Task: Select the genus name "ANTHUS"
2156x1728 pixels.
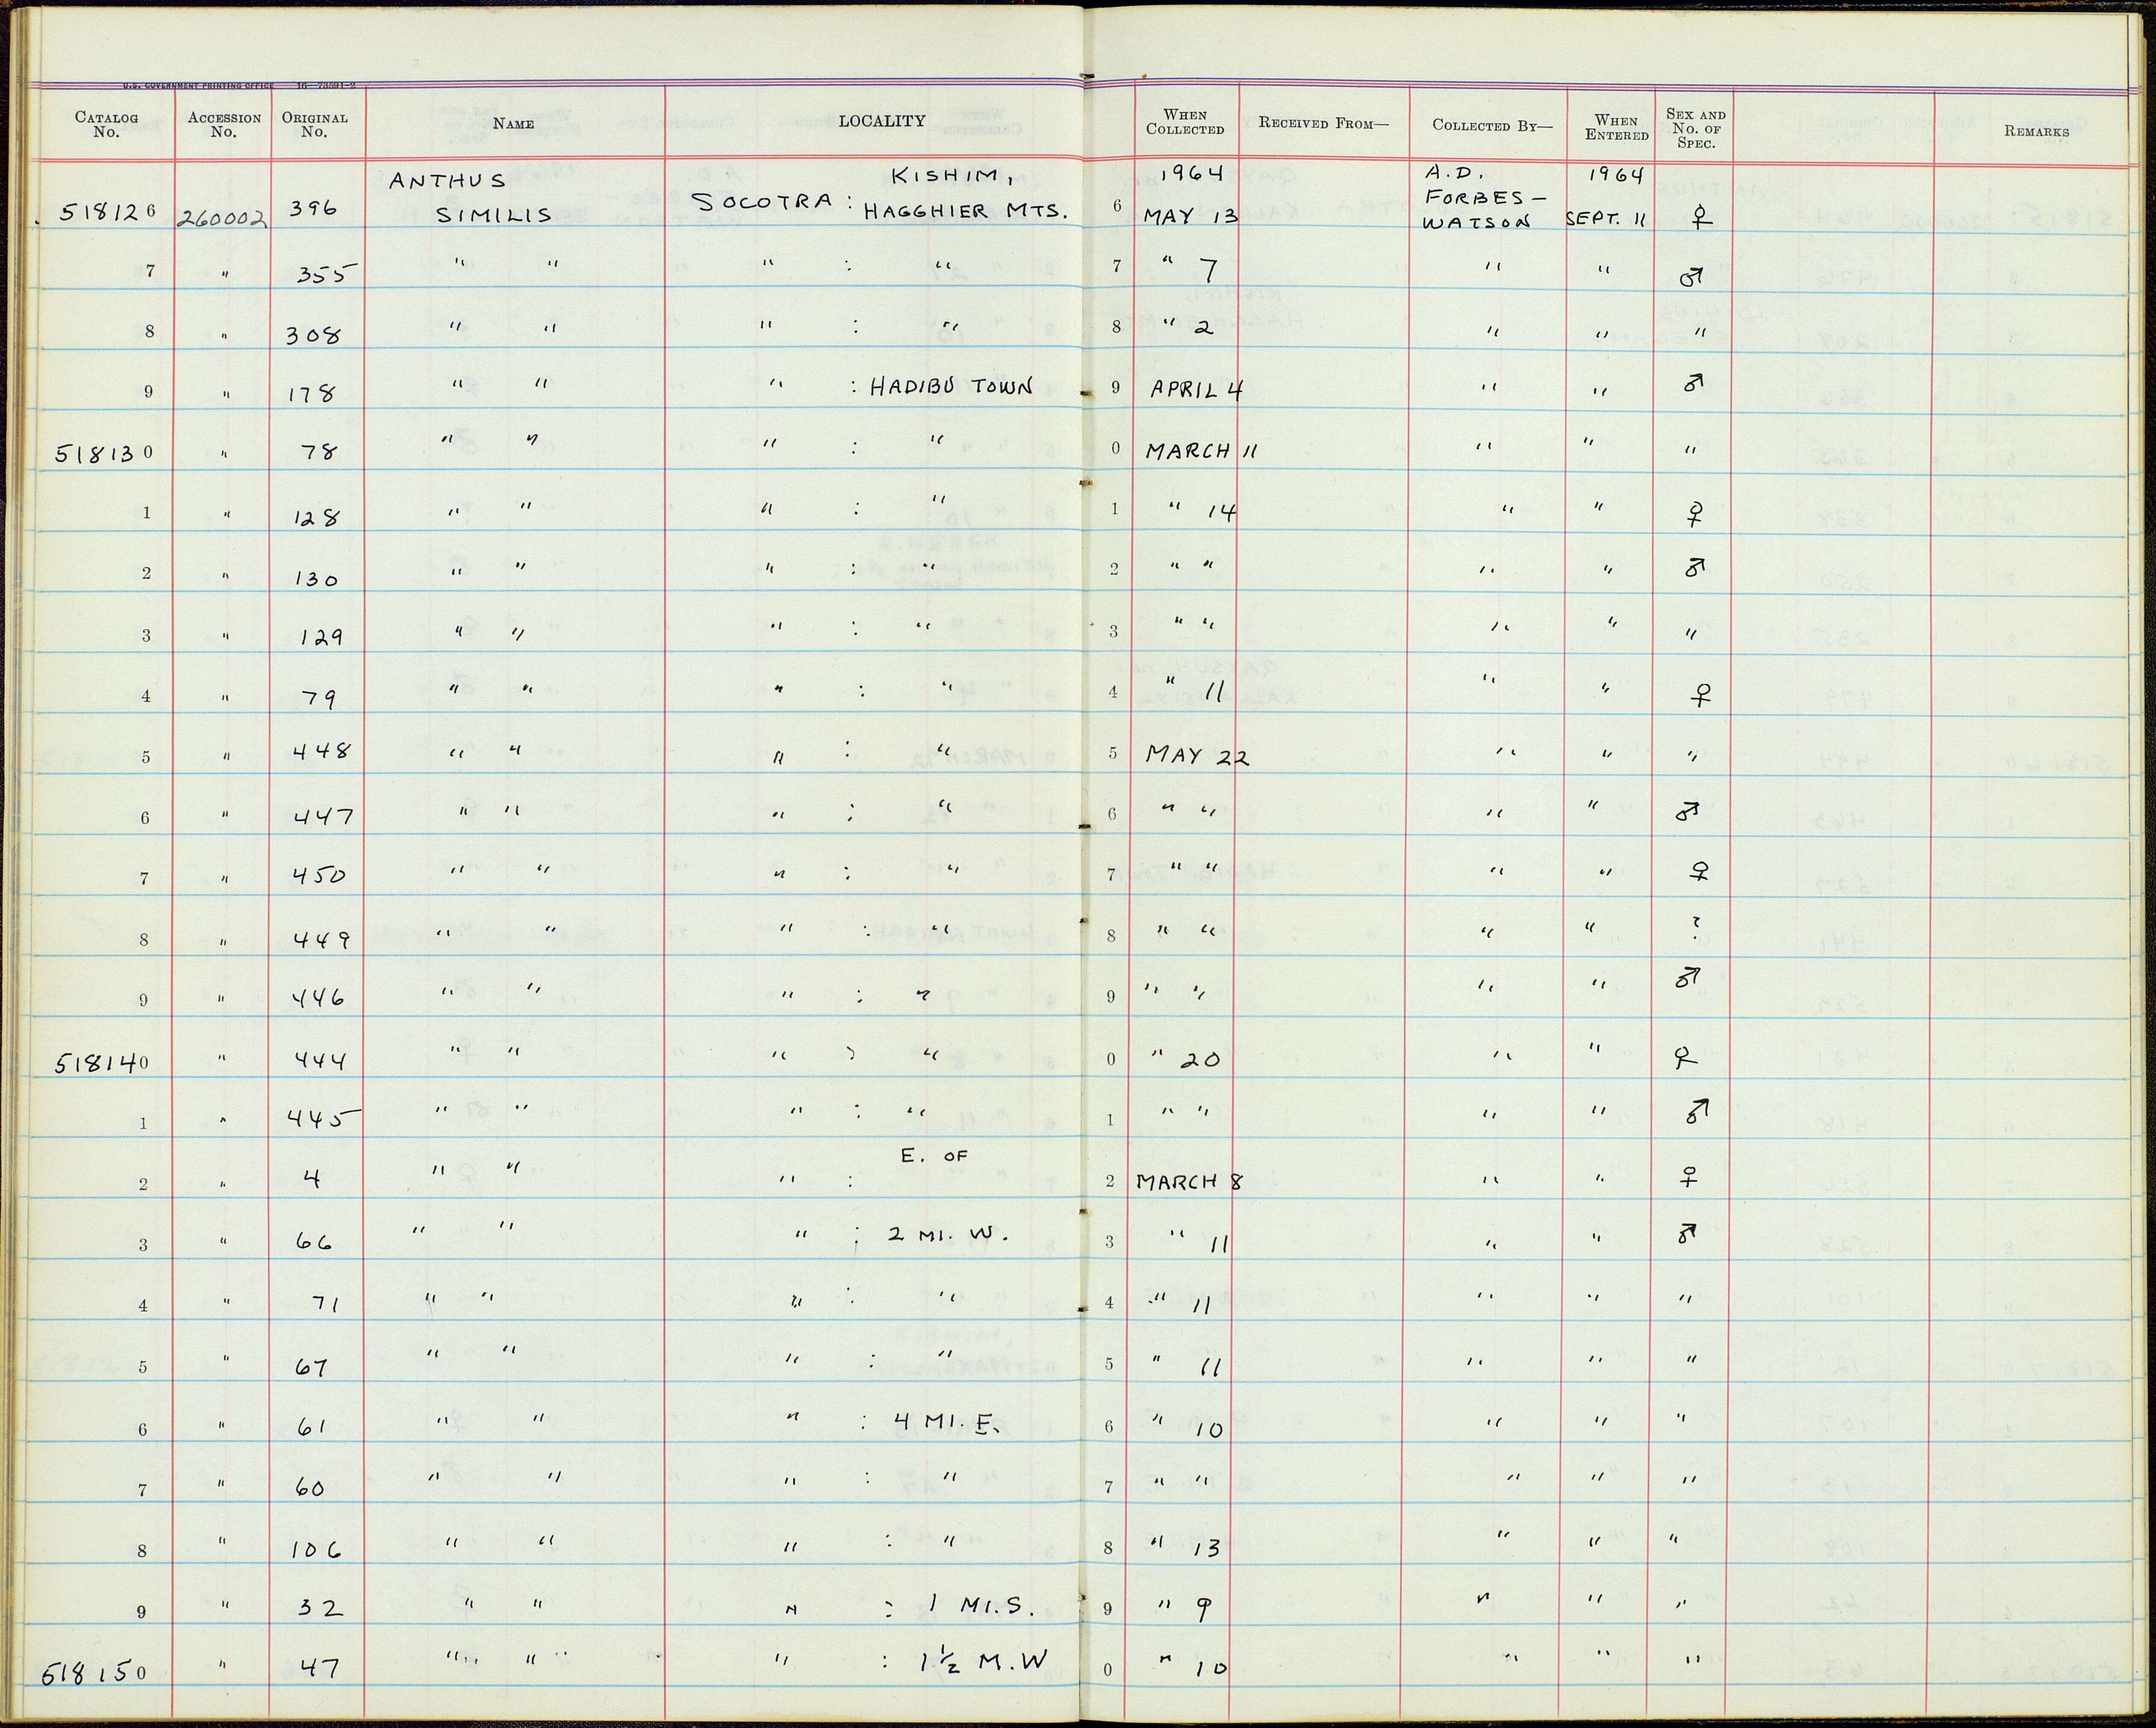Action: (447, 181)
